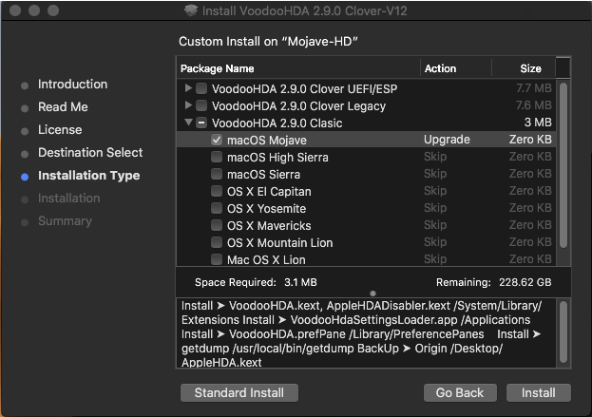Screen dimensions: 592x417
Task: Click the Go Back button
Action: (460, 393)
